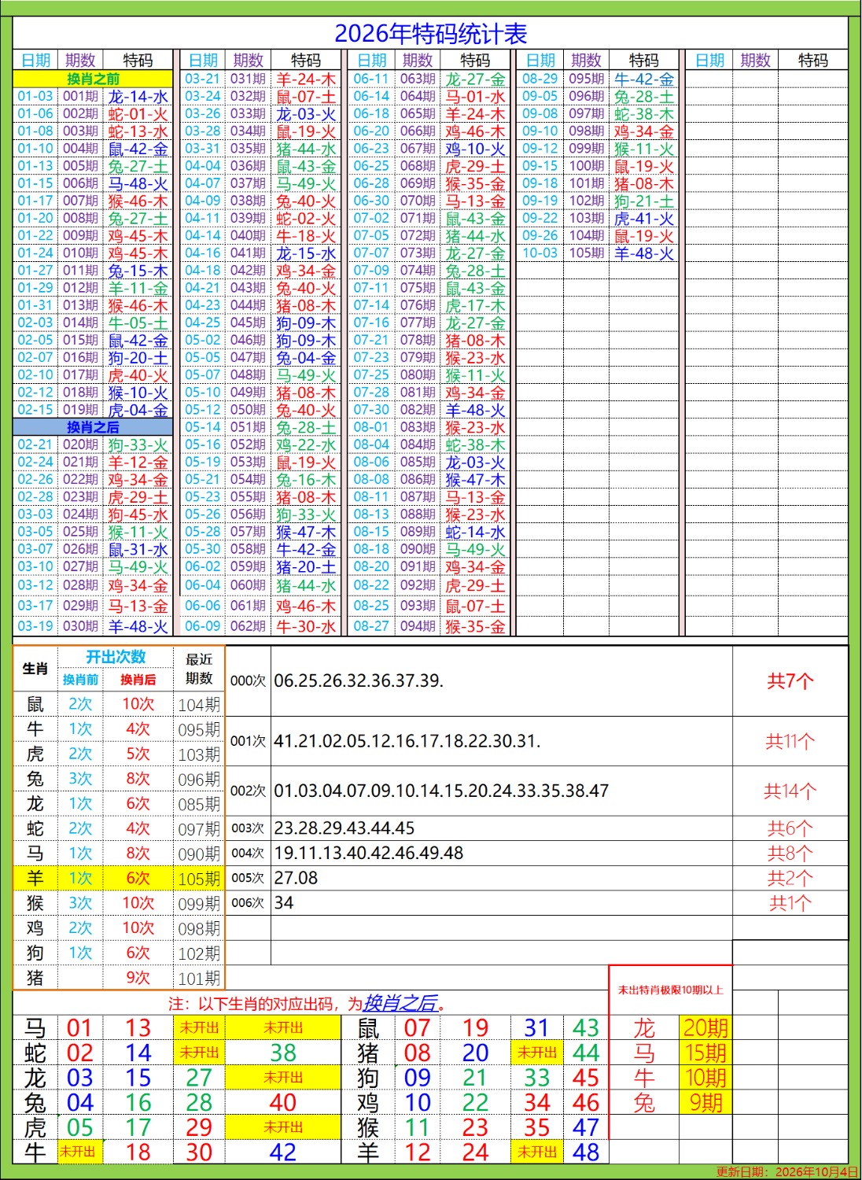Click the red "龙" beside 20期
The height and width of the screenshot is (1180, 862).
click(644, 1028)
